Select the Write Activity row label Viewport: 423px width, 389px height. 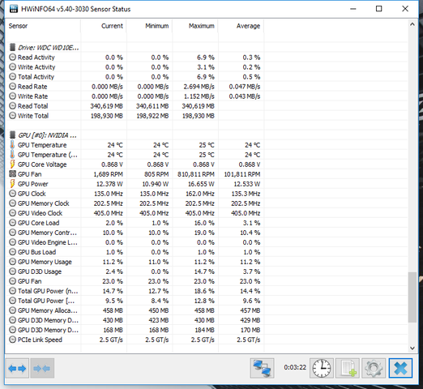(36, 67)
